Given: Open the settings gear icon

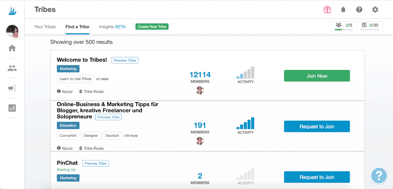Looking at the screenshot, I should 375,10.
